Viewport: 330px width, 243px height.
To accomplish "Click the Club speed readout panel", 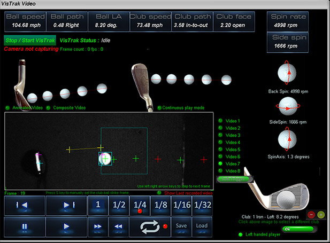I will [150, 21].
